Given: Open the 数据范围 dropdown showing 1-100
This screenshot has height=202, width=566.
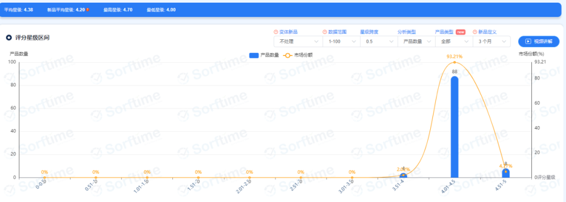Looking at the screenshot, I should click(x=341, y=41).
